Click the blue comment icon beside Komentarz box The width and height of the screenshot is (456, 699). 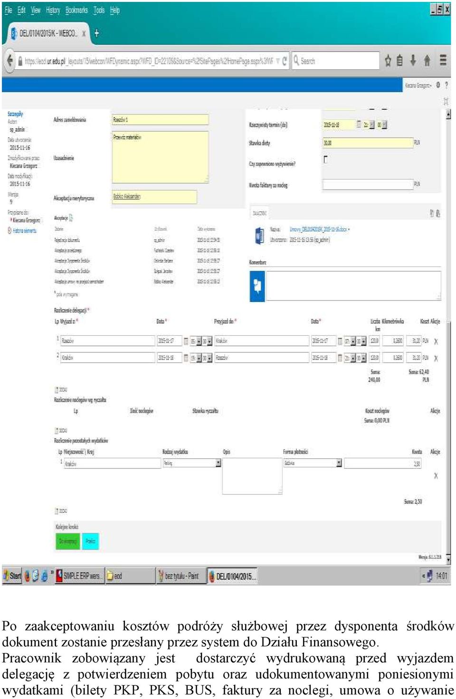coord(257,286)
